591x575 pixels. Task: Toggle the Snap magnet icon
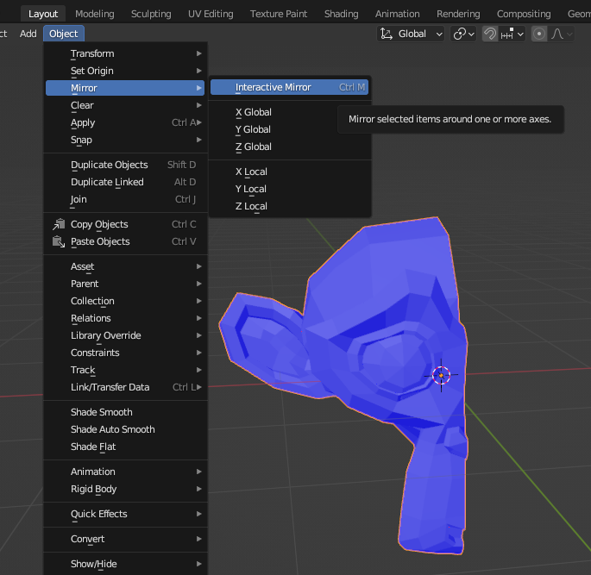490,34
